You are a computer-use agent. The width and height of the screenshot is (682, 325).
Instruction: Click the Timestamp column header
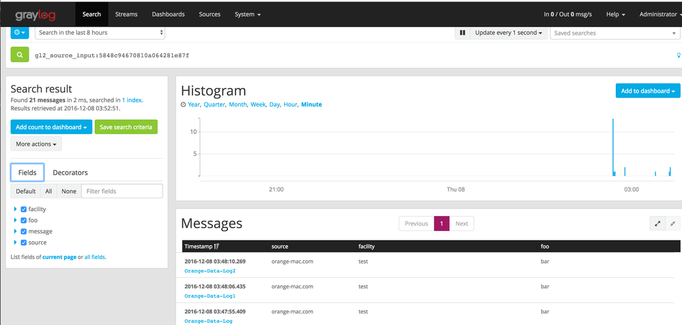point(202,247)
